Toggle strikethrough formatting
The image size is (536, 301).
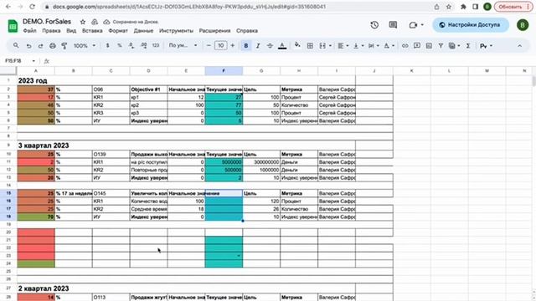(x=270, y=46)
